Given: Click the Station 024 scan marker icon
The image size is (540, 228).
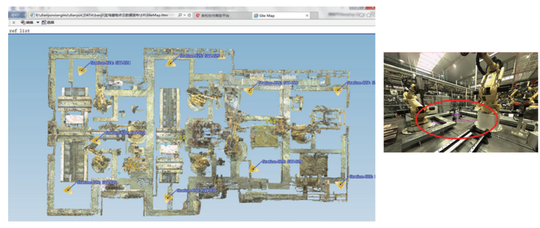Looking at the screenshot, I should click(x=82, y=71).
